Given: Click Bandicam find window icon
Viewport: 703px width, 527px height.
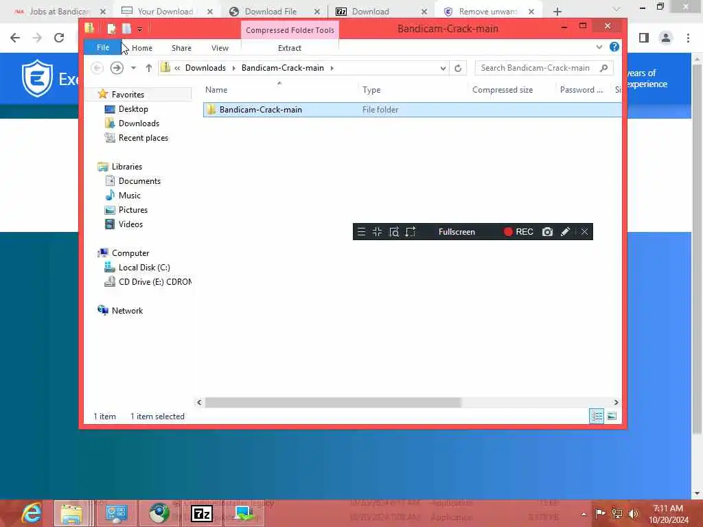Looking at the screenshot, I should (x=393, y=232).
